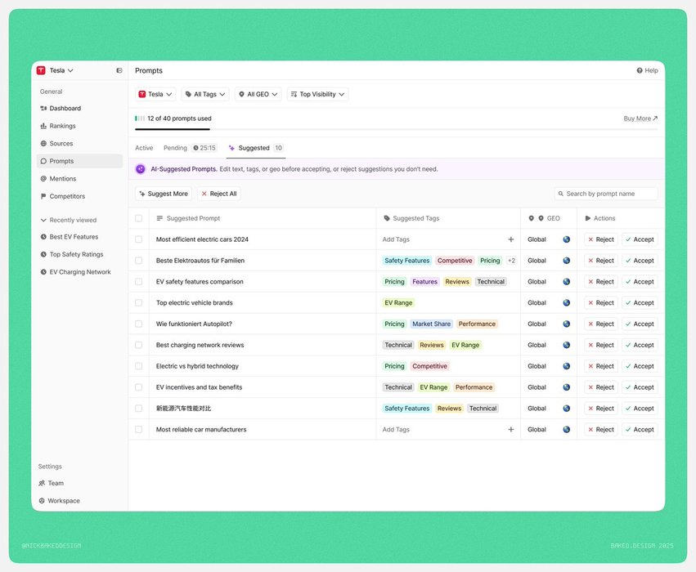Image resolution: width=696 pixels, height=572 pixels.
Task: Click the yellow EV Range tag in Top electric vehicle brands
Action: (x=398, y=303)
